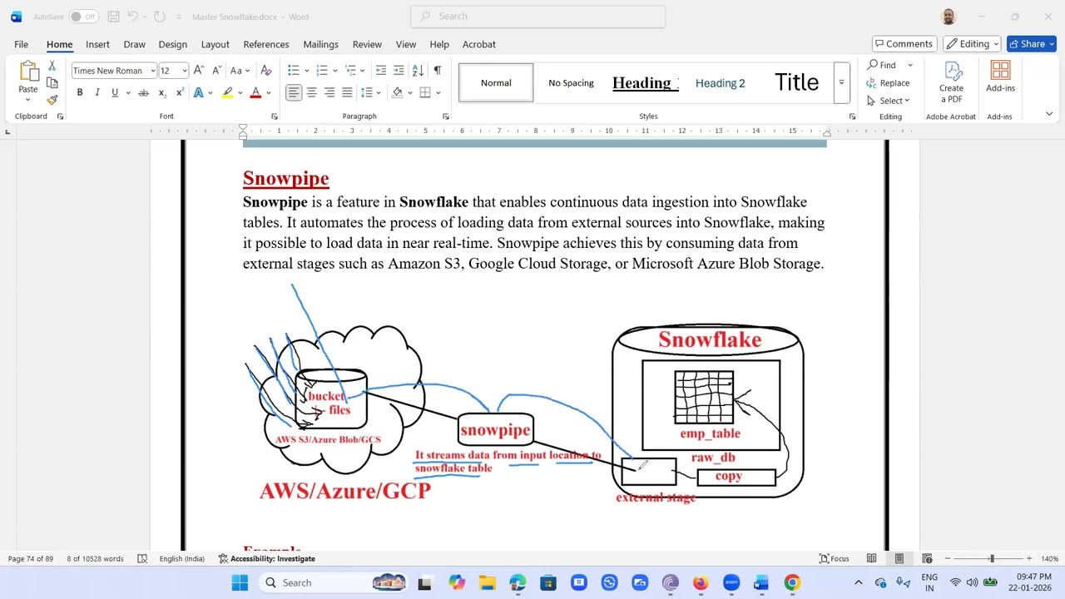1065x599 pixels.
Task: Open the File menu
Action: coord(21,44)
